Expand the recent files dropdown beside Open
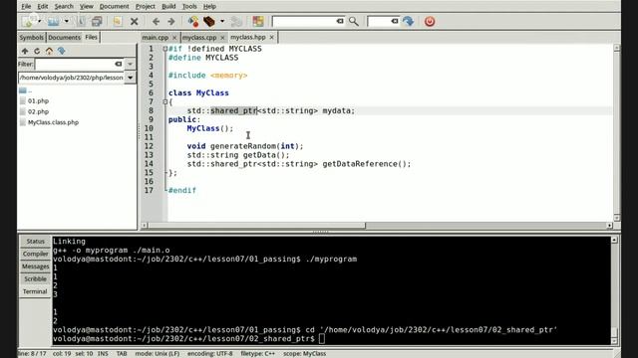 click(67, 21)
